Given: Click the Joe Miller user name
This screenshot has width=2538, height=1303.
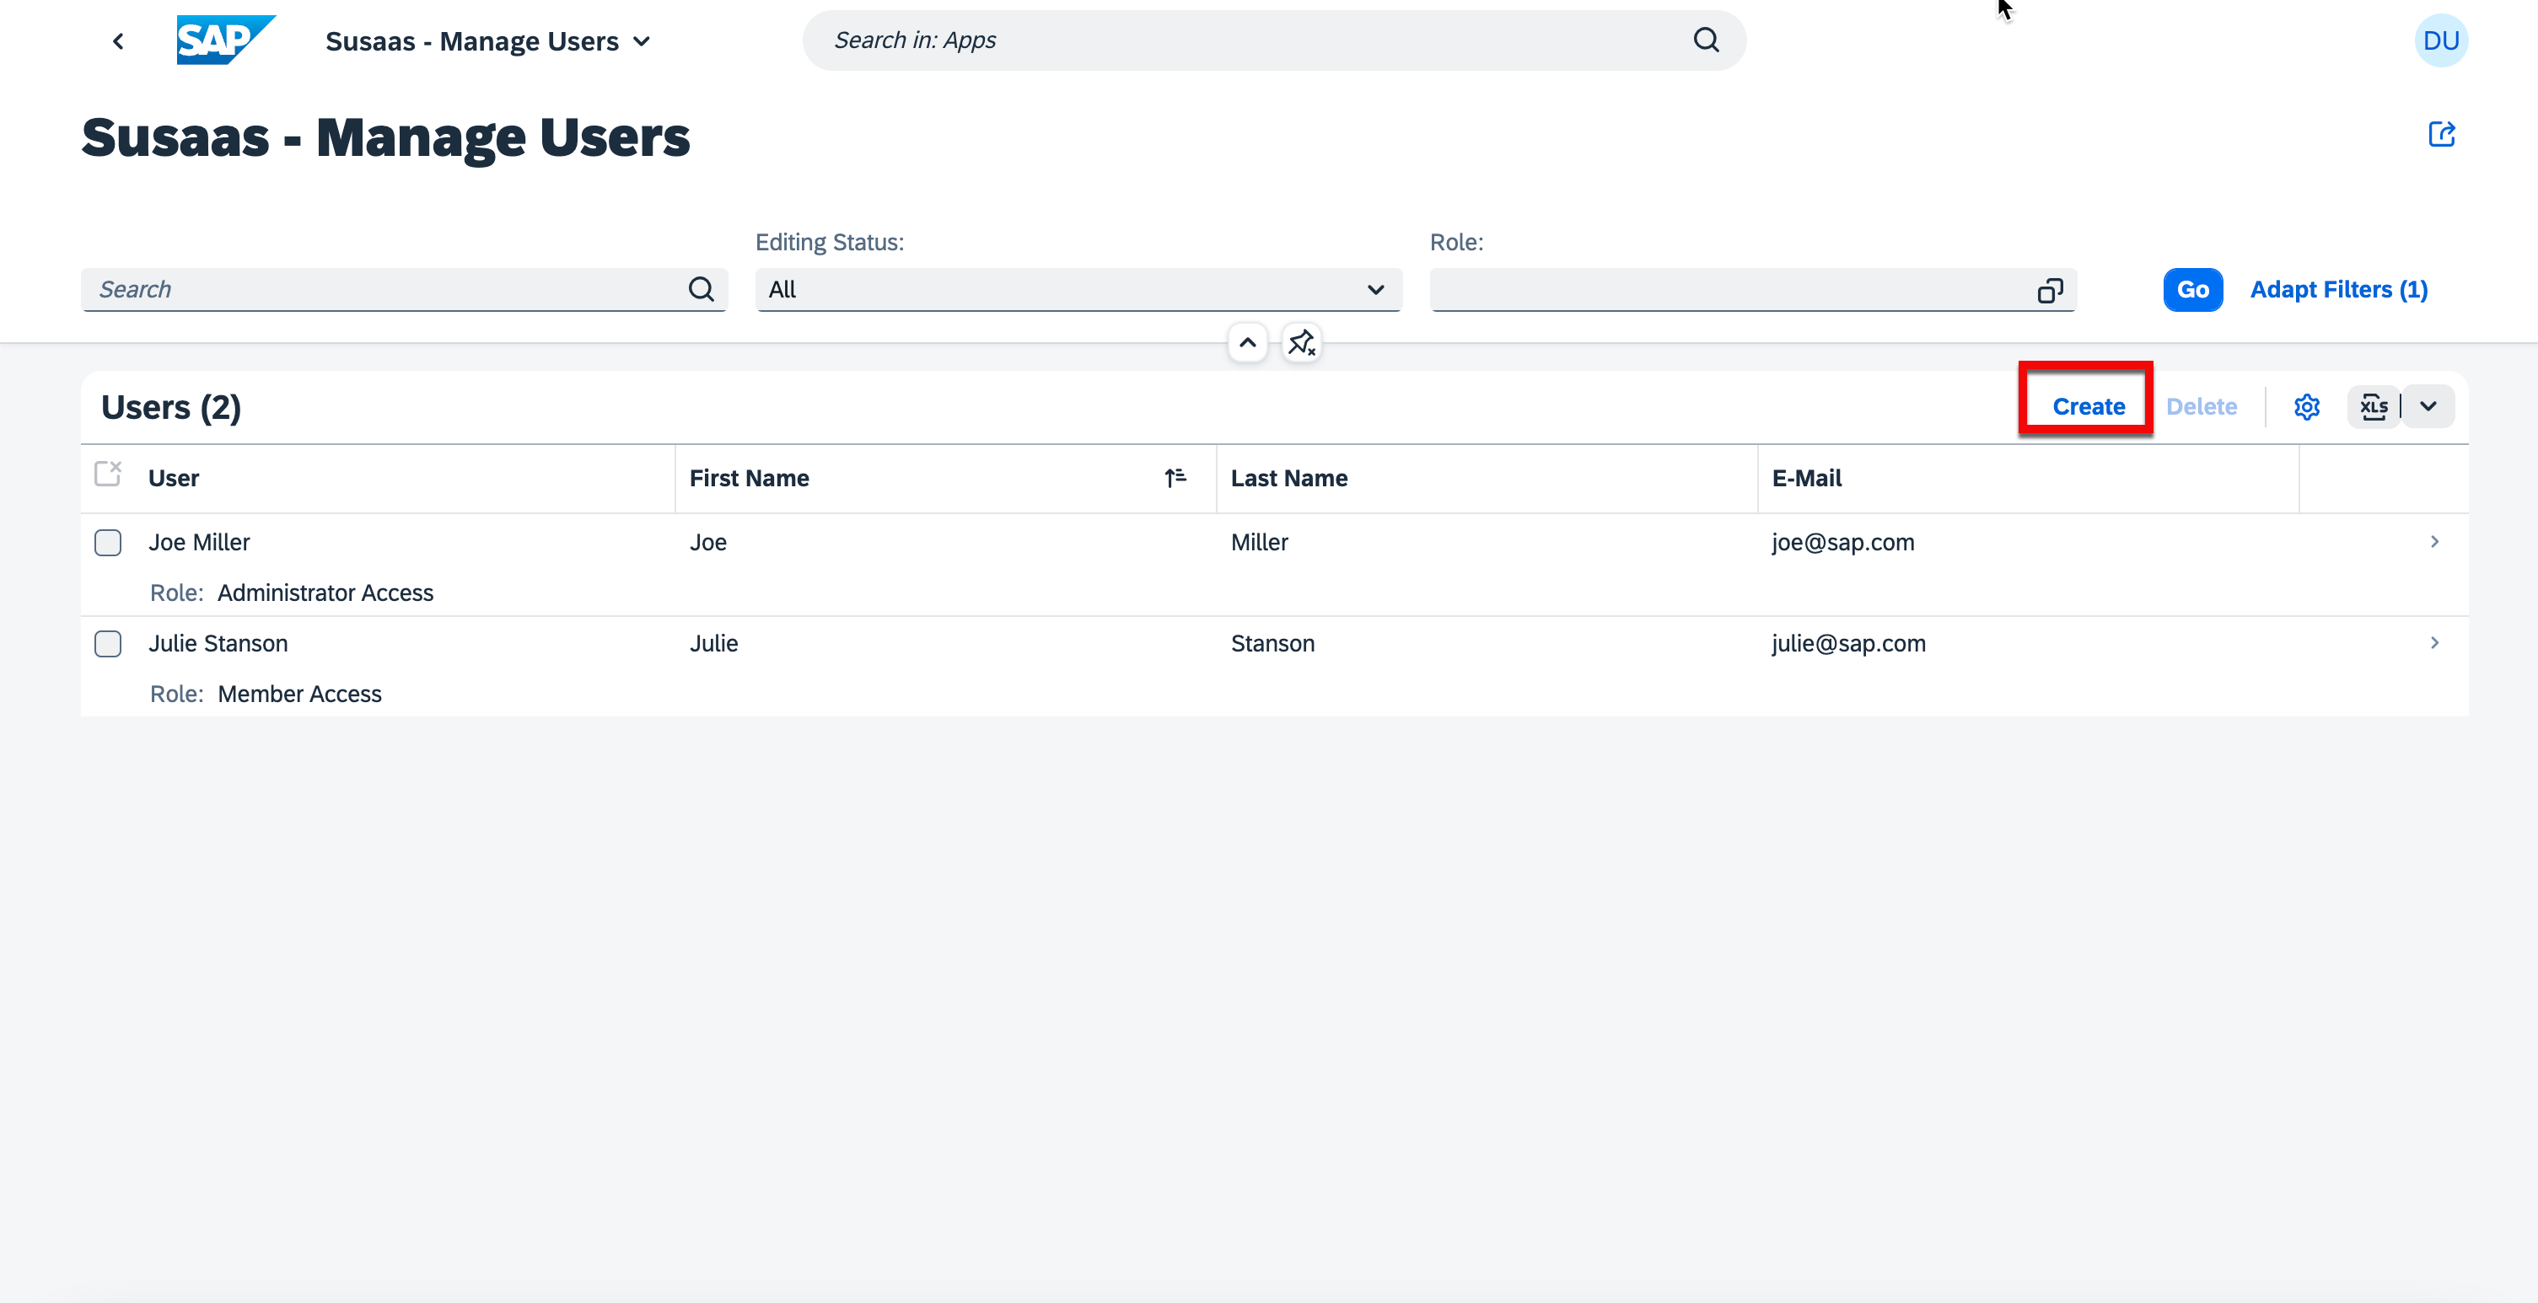Looking at the screenshot, I should (199, 543).
